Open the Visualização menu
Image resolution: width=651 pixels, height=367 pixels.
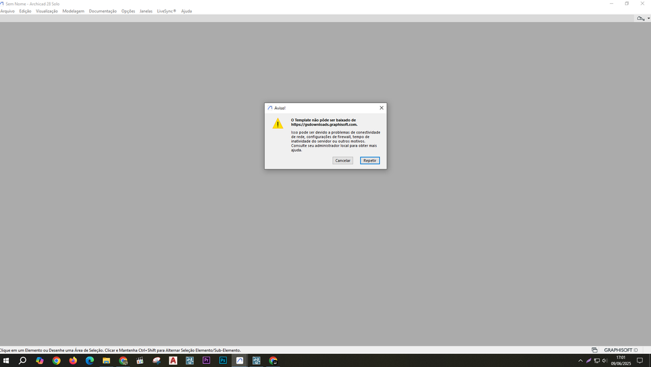point(46,11)
